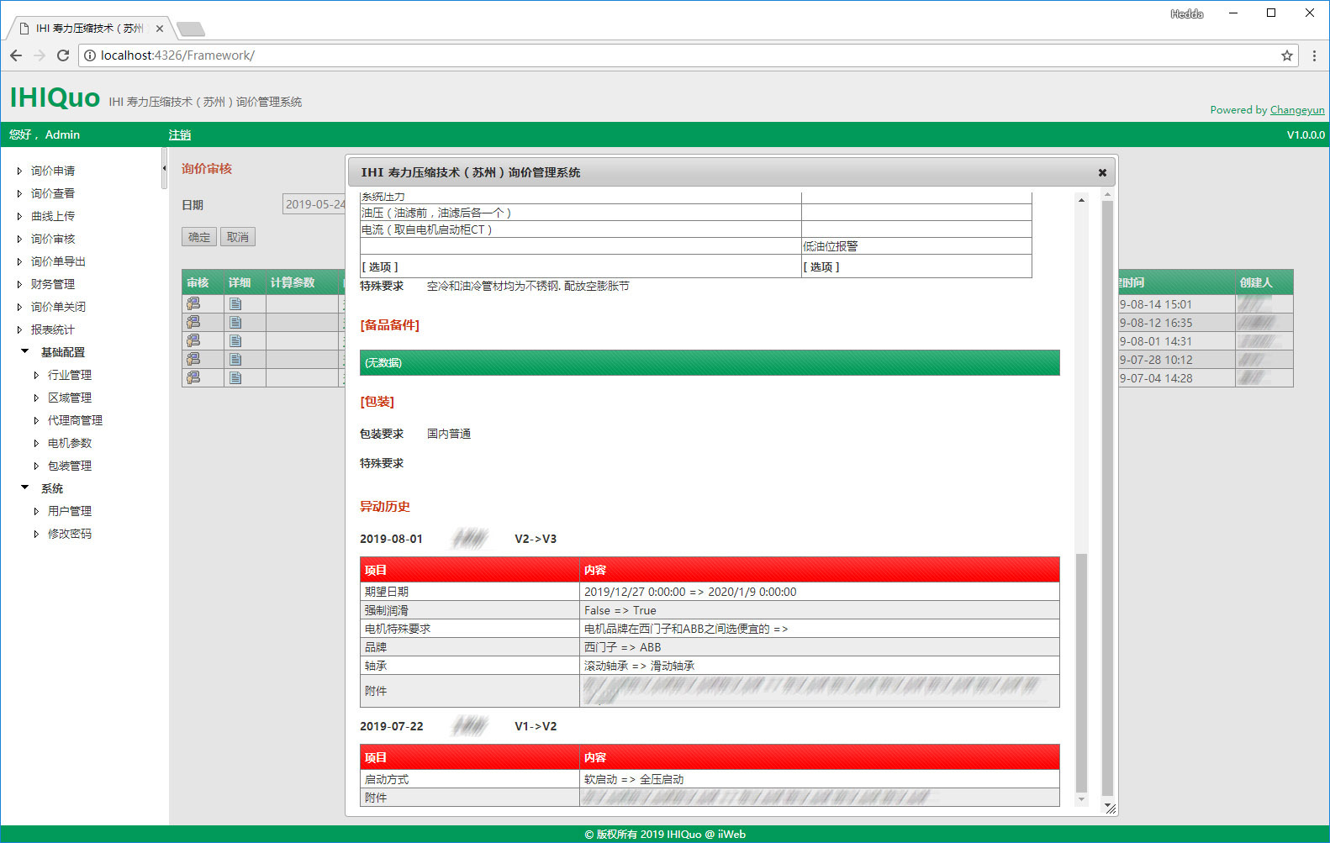Click the 取消 button

click(238, 237)
